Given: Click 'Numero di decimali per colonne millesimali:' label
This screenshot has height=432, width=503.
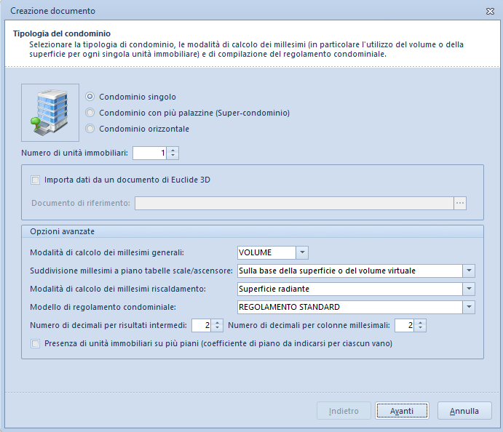Looking at the screenshot, I should [309, 325].
